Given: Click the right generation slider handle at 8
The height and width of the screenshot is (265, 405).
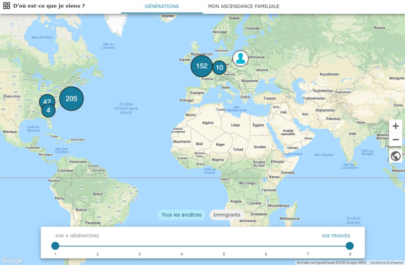Looking at the screenshot, I should pos(349,246).
